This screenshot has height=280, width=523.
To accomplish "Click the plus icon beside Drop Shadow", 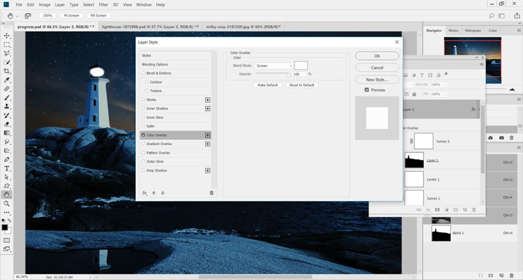I will pos(207,170).
